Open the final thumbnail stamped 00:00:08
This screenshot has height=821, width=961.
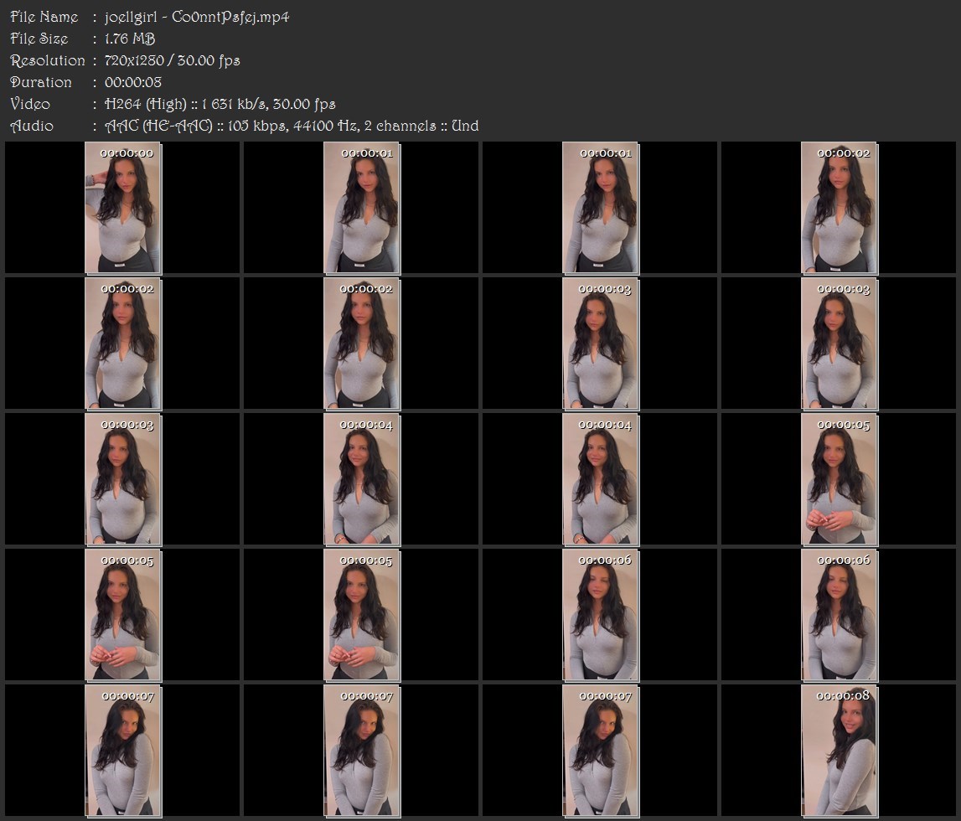839,751
